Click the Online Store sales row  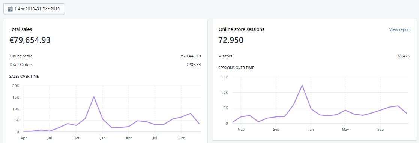pos(105,56)
